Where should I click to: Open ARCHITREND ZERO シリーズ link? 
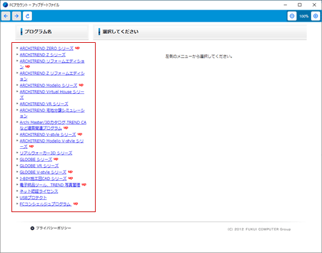[x=47, y=49]
